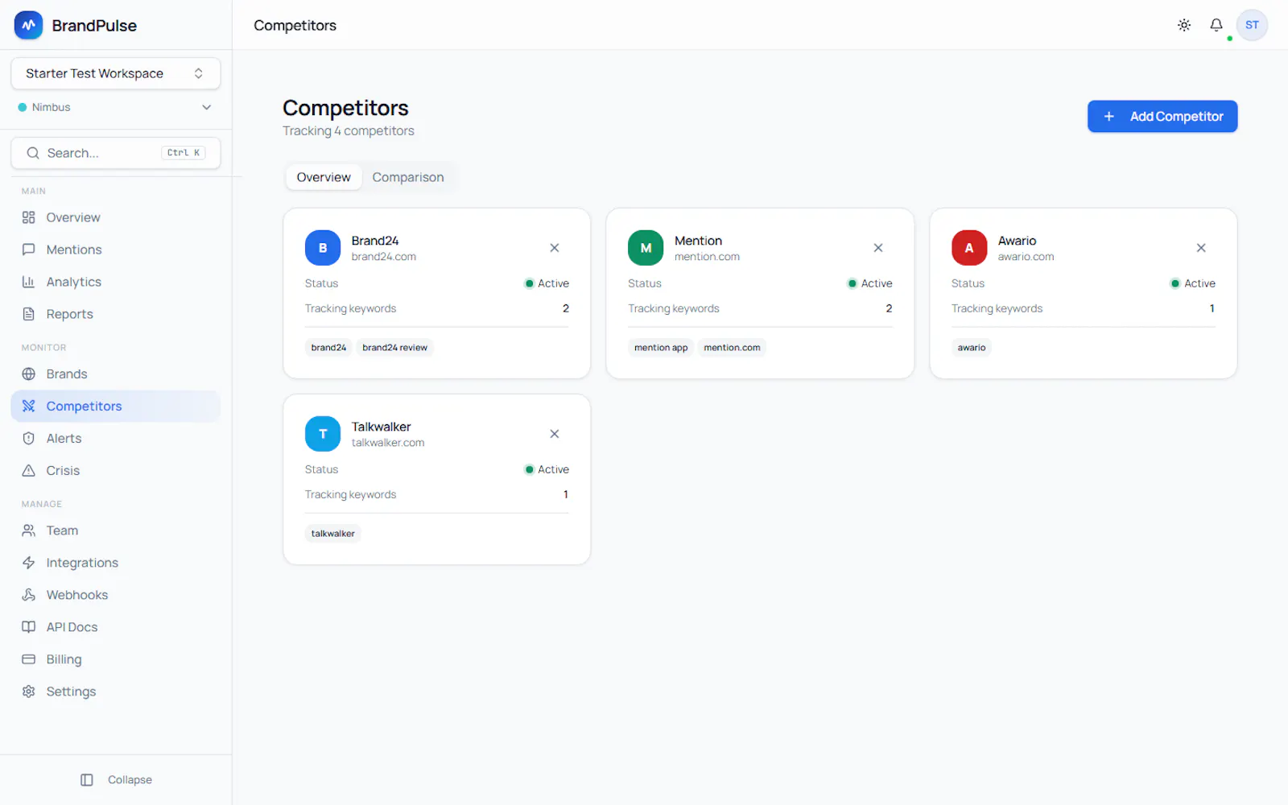
Task: Click the Ctrl K shortcut badge
Action: point(184,153)
